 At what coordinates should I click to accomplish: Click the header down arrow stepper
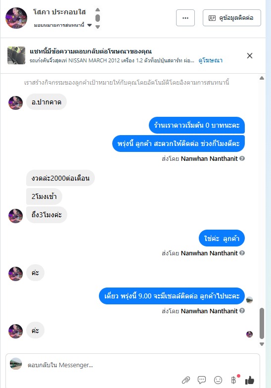tap(98, 27)
